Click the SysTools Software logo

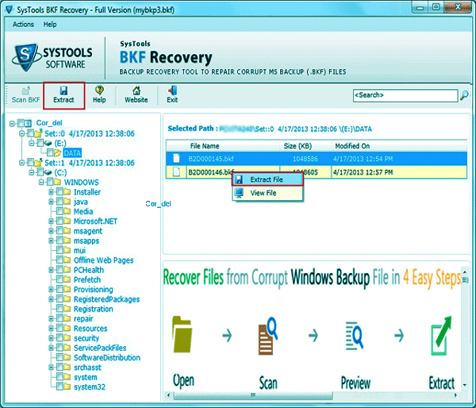[52, 57]
